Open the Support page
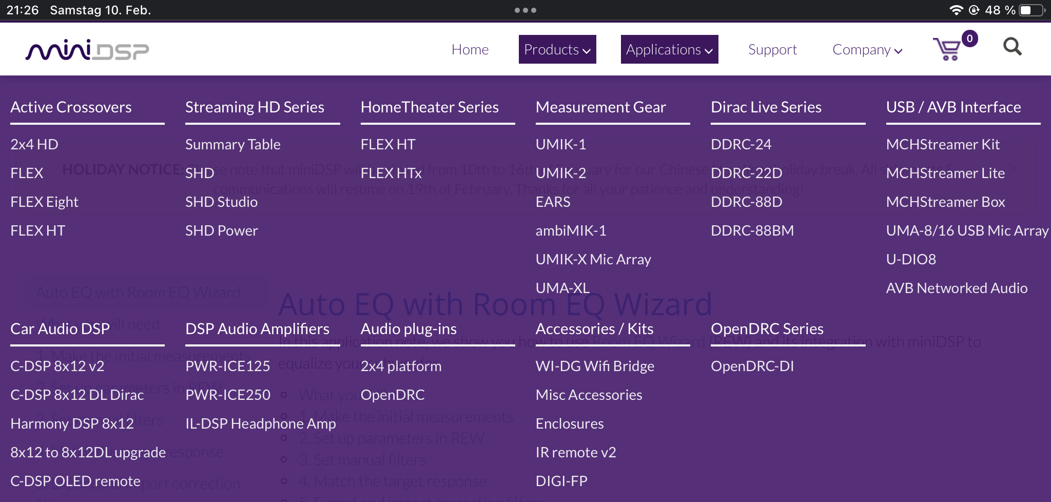Screen dimensions: 1051x502 [x=772, y=49]
